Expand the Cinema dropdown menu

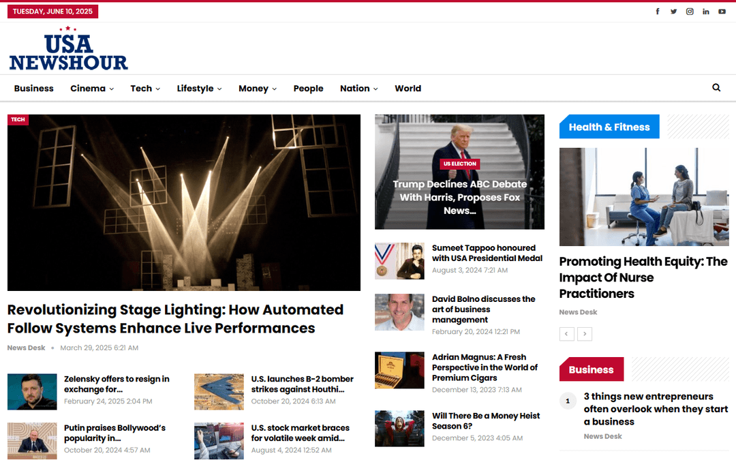(x=92, y=88)
